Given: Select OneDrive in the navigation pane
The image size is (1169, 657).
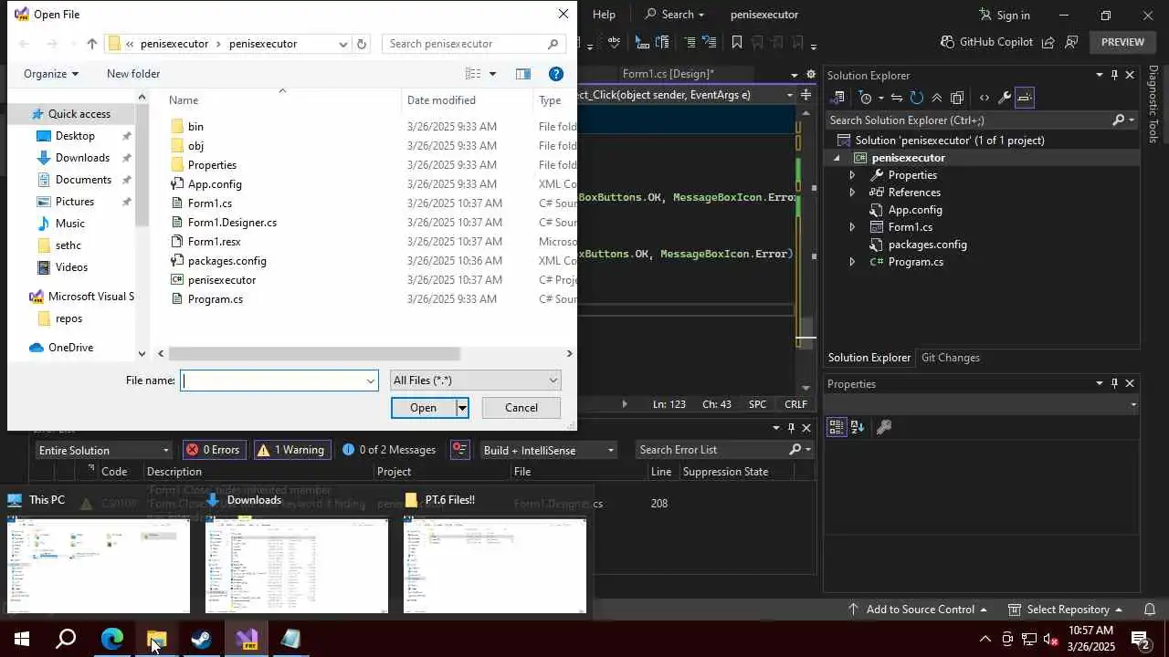Looking at the screenshot, I should (70, 348).
